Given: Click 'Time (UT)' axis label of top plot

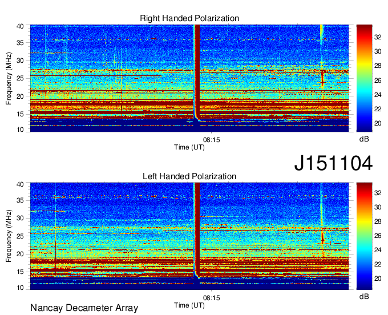Looking at the screenshot, I should [189, 147].
